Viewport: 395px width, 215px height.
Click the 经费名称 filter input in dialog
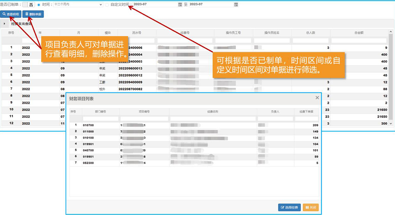213,119
